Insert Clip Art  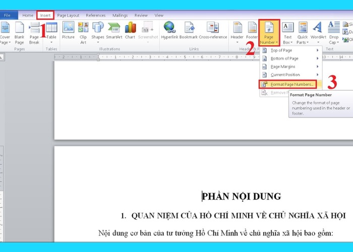(x=83, y=33)
